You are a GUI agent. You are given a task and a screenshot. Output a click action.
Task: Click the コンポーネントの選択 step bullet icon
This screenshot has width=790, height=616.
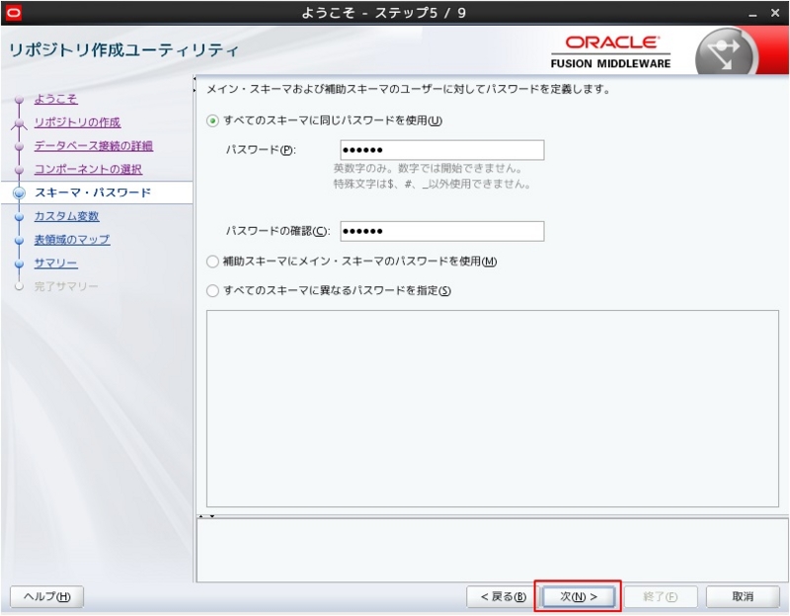(19, 170)
